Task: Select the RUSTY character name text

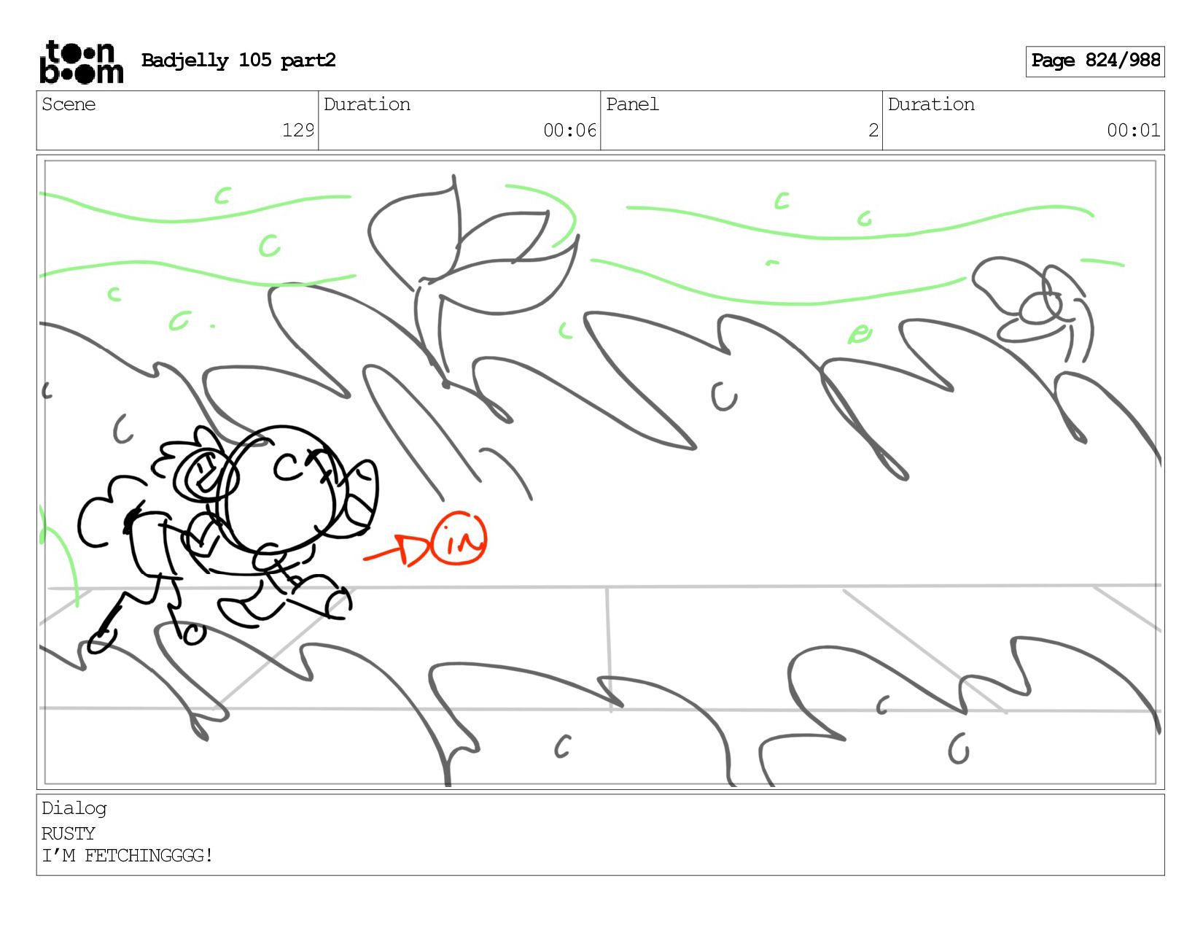Action: [69, 834]
